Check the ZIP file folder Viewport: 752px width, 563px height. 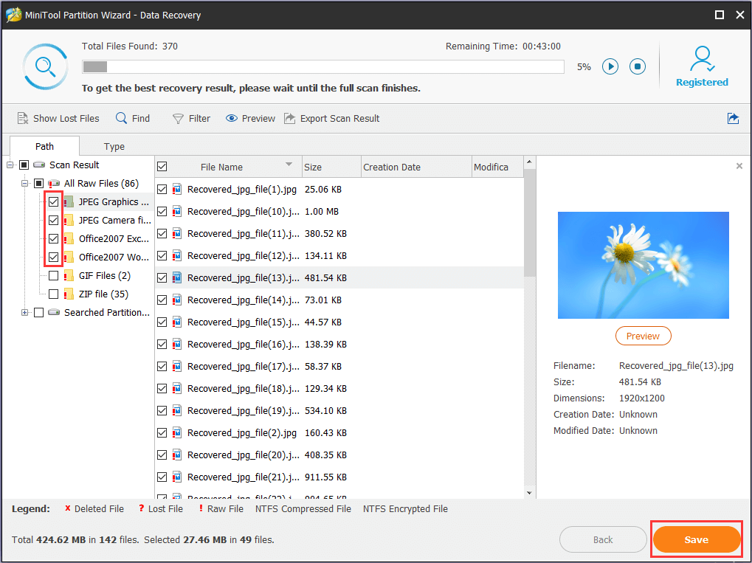[x=53, y=294]
